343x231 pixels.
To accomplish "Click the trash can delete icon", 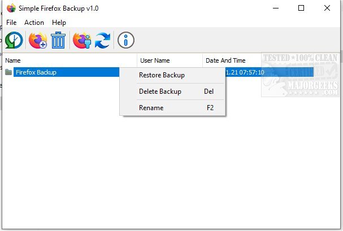I will (58, 40).
